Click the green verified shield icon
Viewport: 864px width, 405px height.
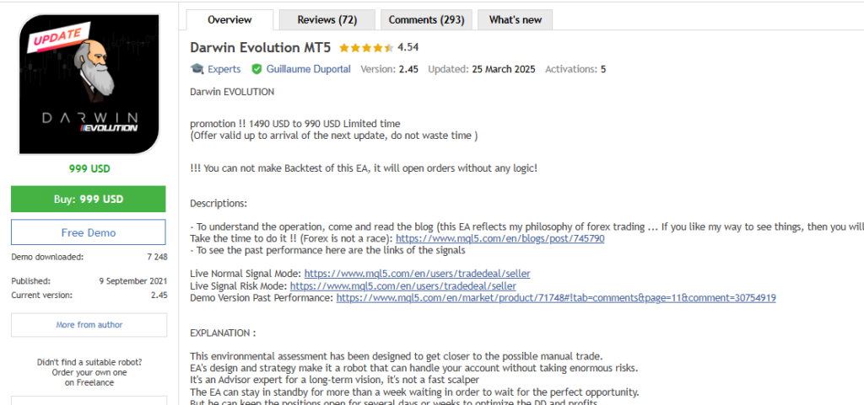pos(256,69)
